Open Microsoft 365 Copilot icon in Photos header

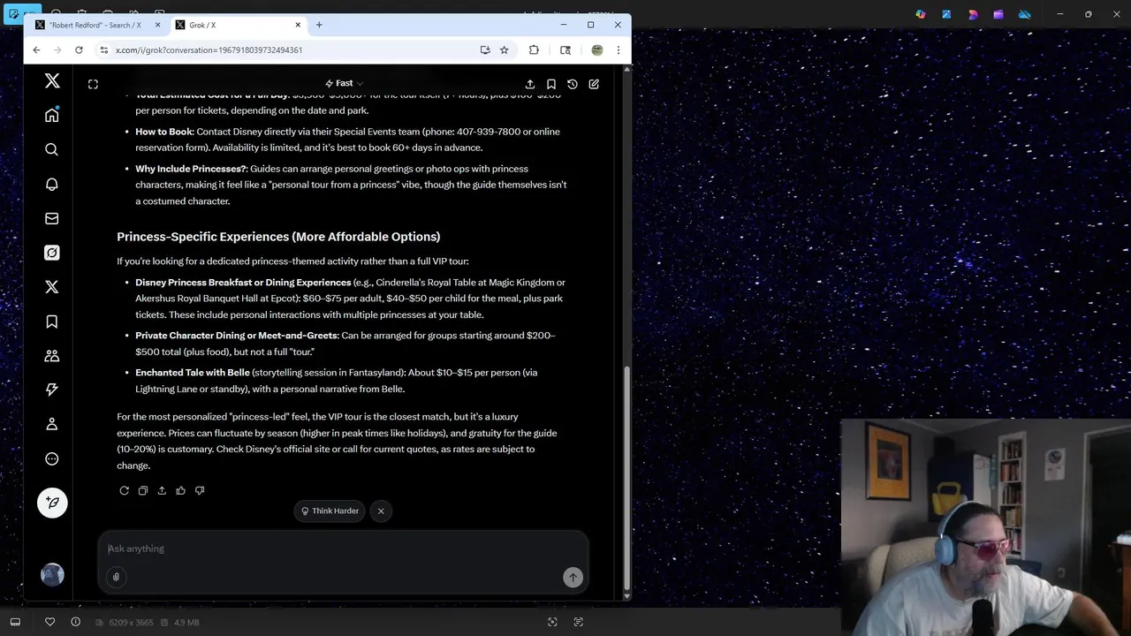click(921, 14)
